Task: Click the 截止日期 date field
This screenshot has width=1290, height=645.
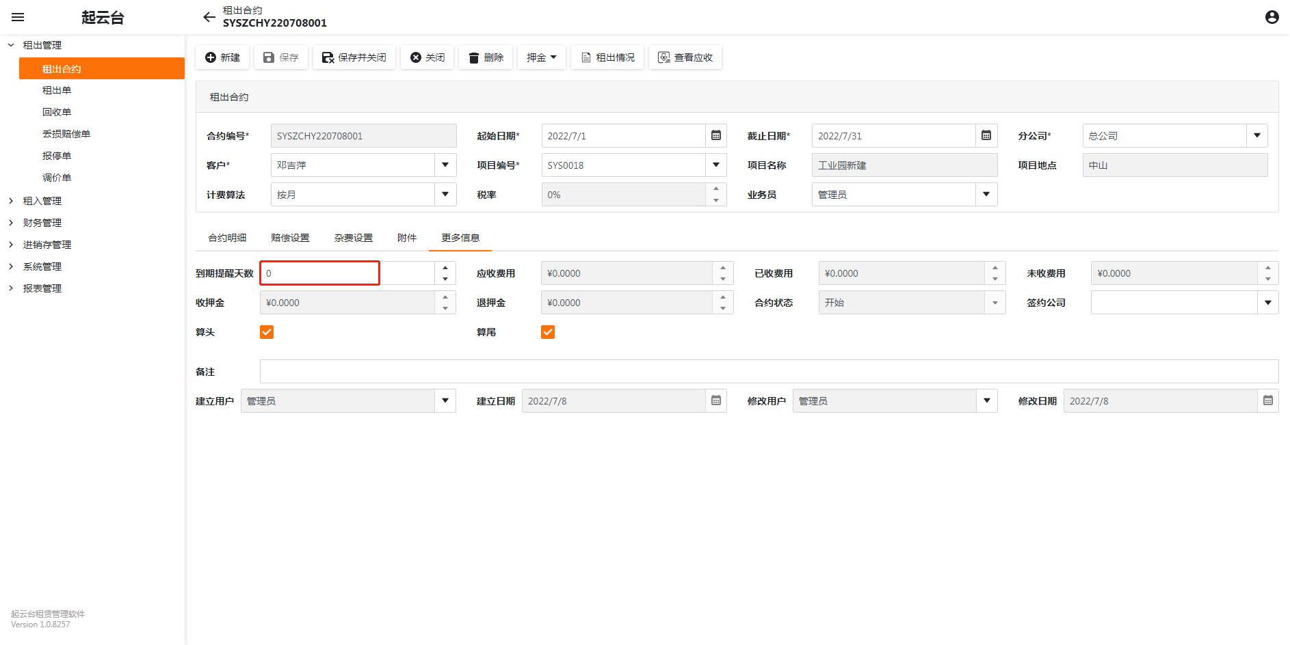Action: click(893, 135)
